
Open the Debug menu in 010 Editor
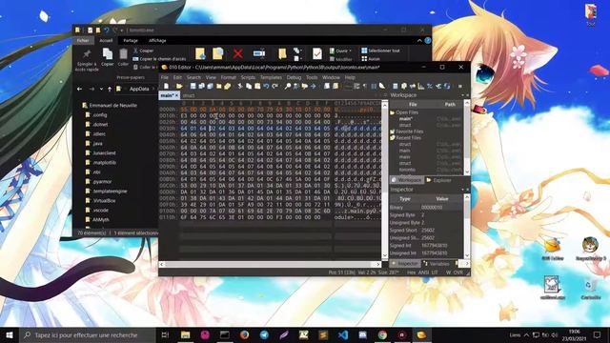295,77
